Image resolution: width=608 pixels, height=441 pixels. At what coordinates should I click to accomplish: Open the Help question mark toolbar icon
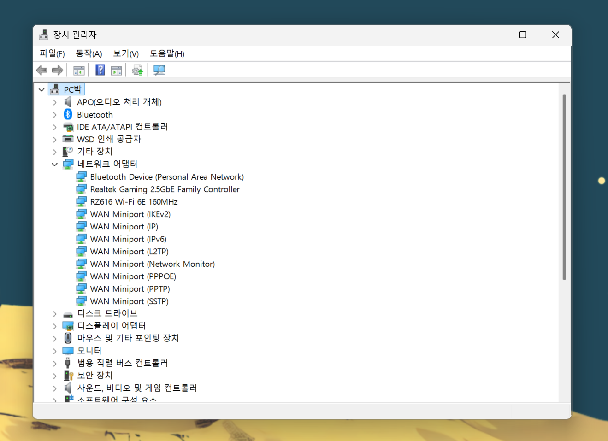(100, 70)
